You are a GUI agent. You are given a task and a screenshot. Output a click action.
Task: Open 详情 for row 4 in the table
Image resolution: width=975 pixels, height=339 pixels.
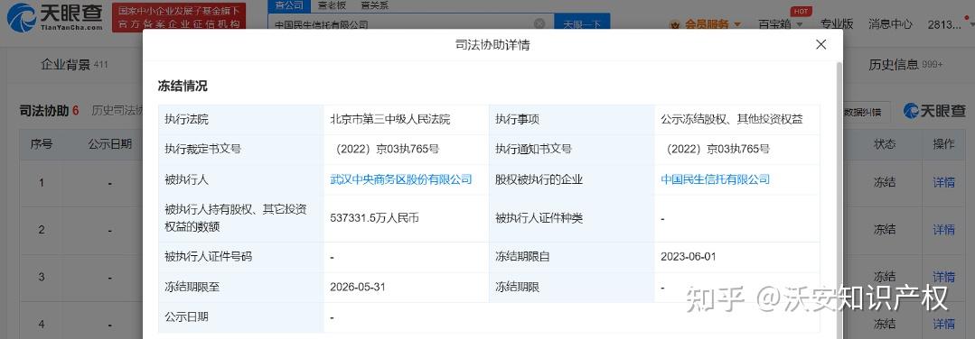(x=944, y=324)
